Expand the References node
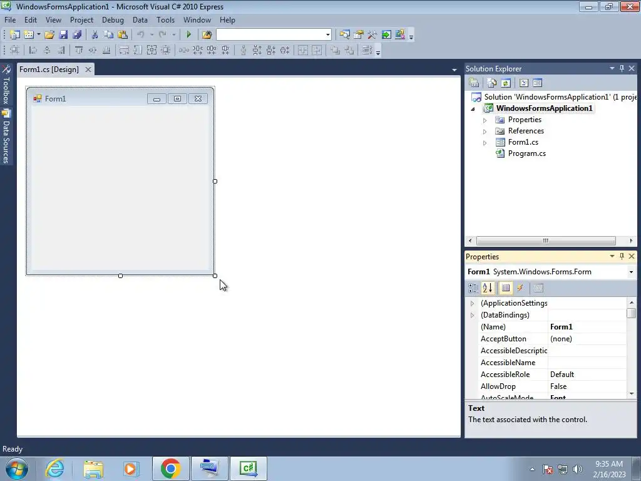Screen dimensions: 641x481 click(485, 132)
